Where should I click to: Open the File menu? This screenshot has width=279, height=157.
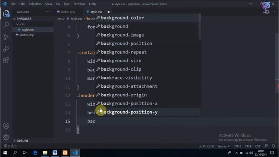pos(13,4)
